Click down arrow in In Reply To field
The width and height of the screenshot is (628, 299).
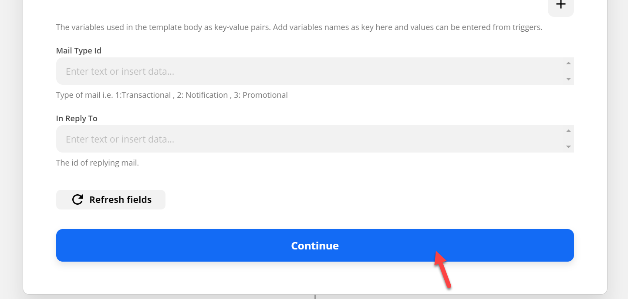click(568, 147)
